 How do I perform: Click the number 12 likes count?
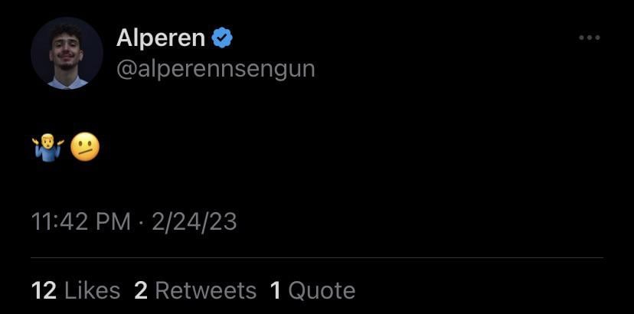[44, 290]
